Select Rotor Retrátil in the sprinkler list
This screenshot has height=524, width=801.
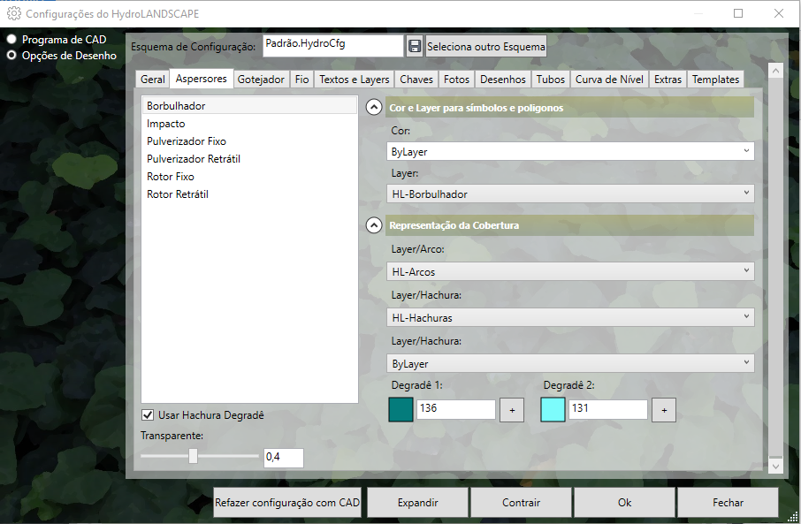point(178,194)
